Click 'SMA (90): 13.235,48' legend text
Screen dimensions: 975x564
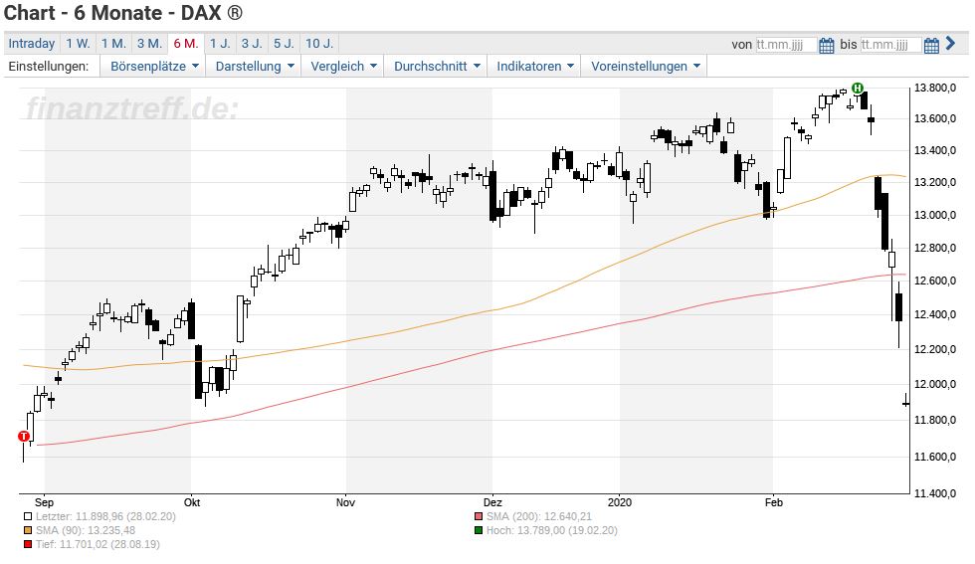[86, 530]
